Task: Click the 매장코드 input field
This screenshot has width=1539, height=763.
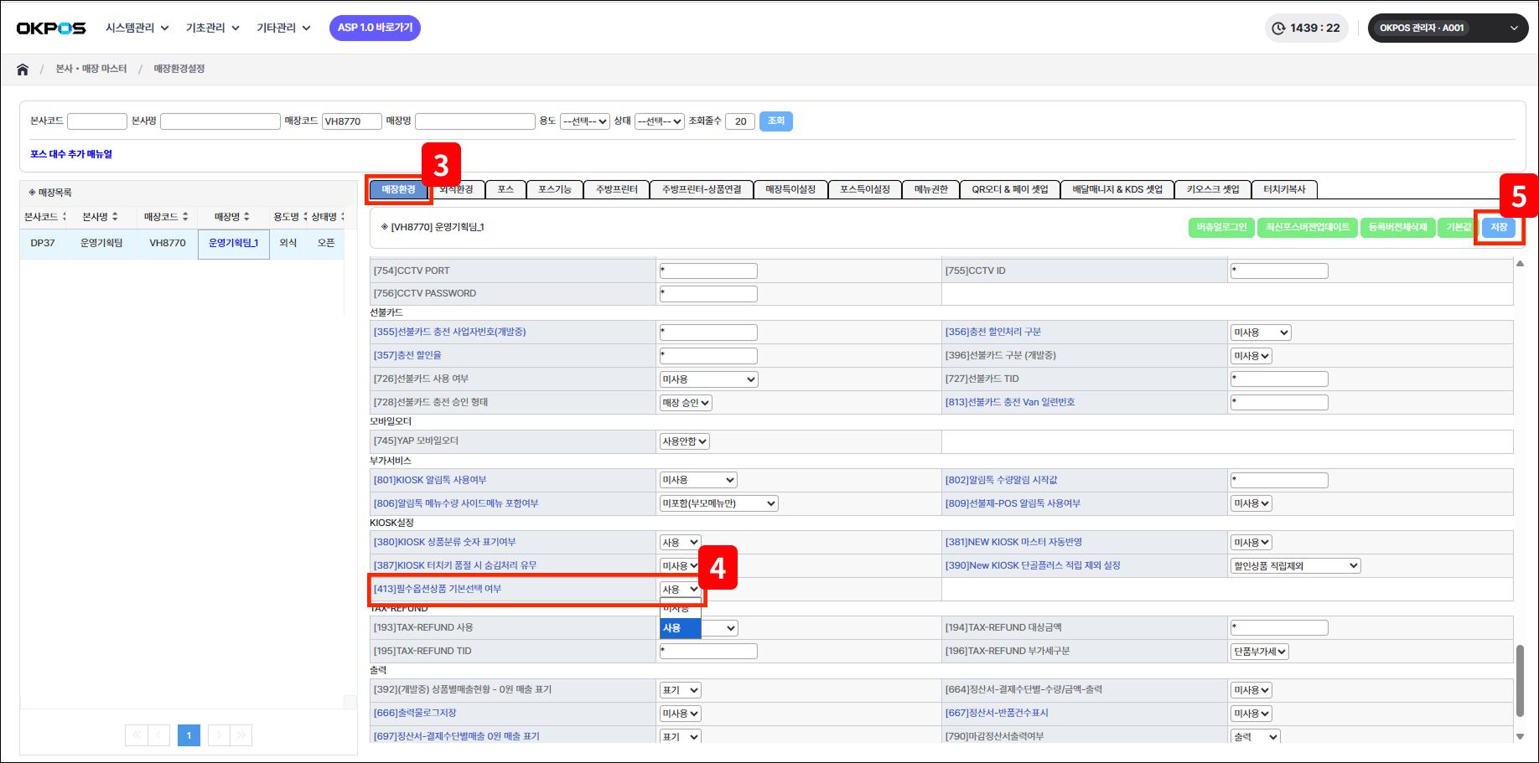Action: (351, 121)
